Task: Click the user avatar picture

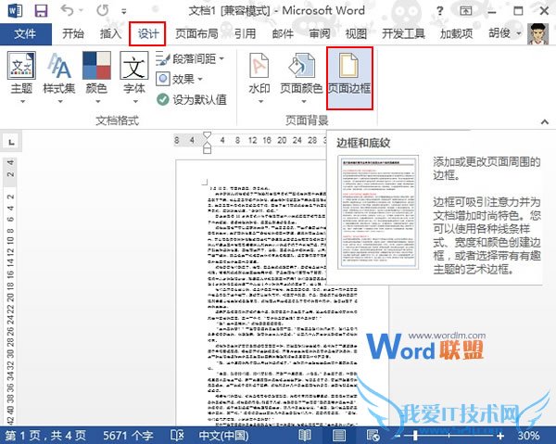Action: (537, 33)
